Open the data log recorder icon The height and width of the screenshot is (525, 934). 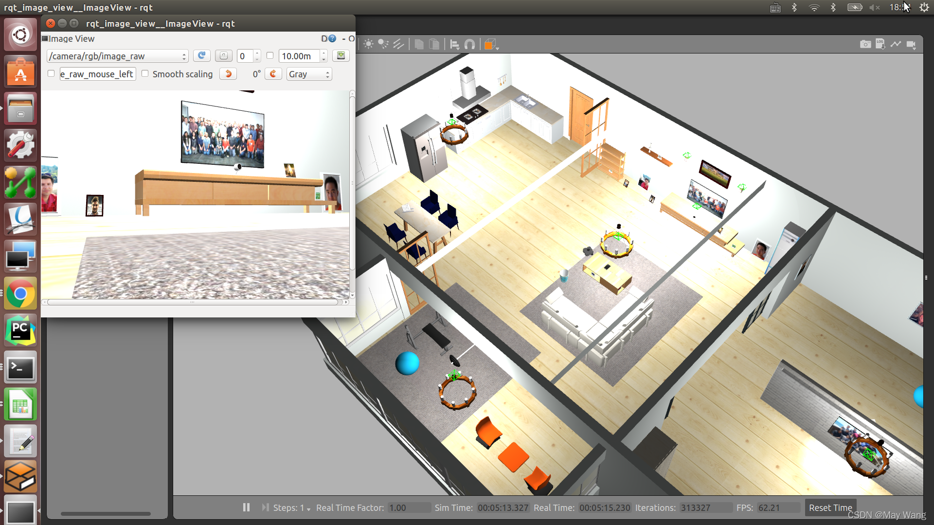click(x=880, y=44)
